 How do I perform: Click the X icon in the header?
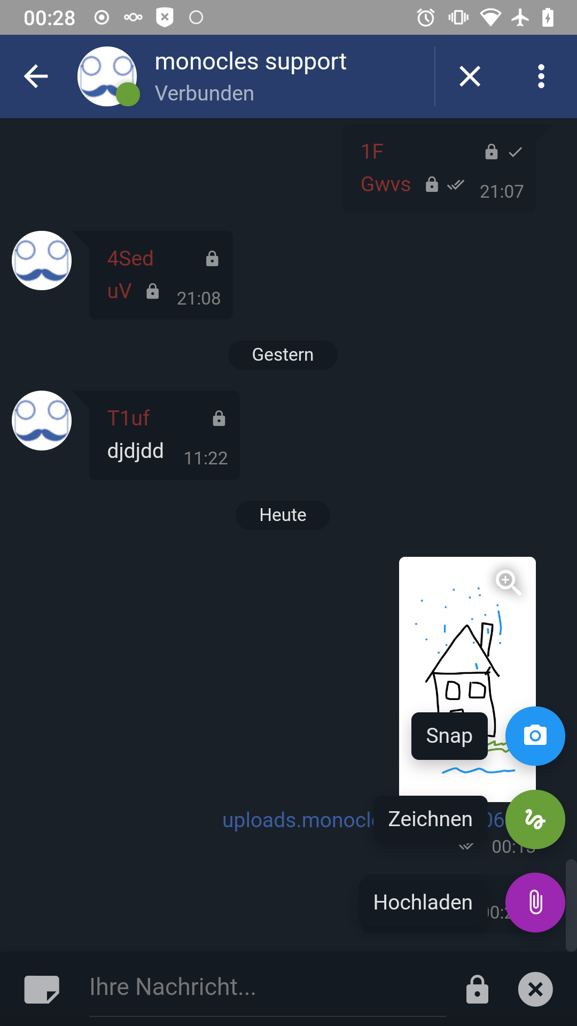point(470,76)
